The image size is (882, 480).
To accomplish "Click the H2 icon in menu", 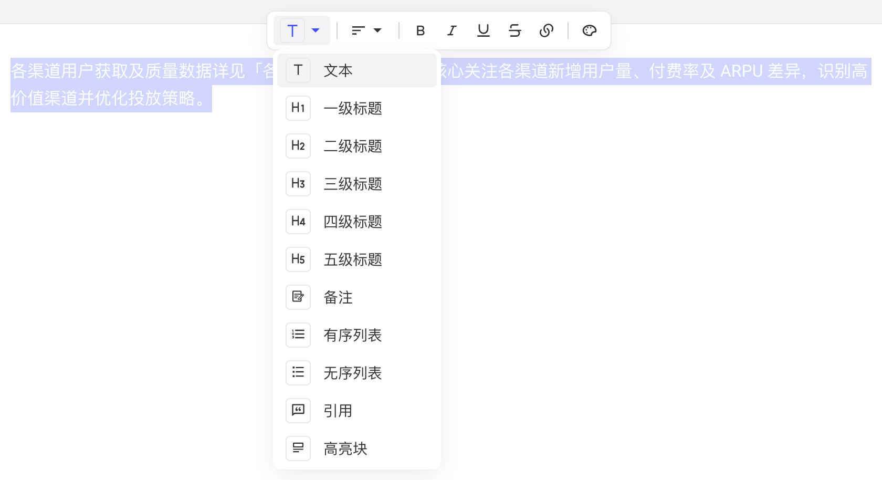I will pos(298,146).
